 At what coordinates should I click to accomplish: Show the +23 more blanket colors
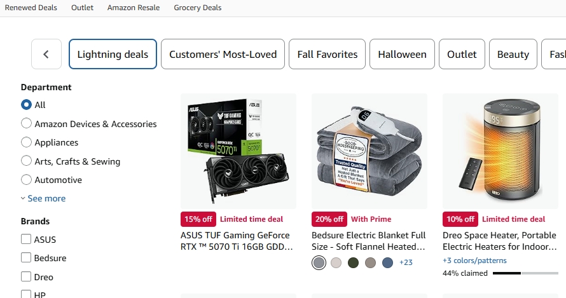tap(406, 262)
